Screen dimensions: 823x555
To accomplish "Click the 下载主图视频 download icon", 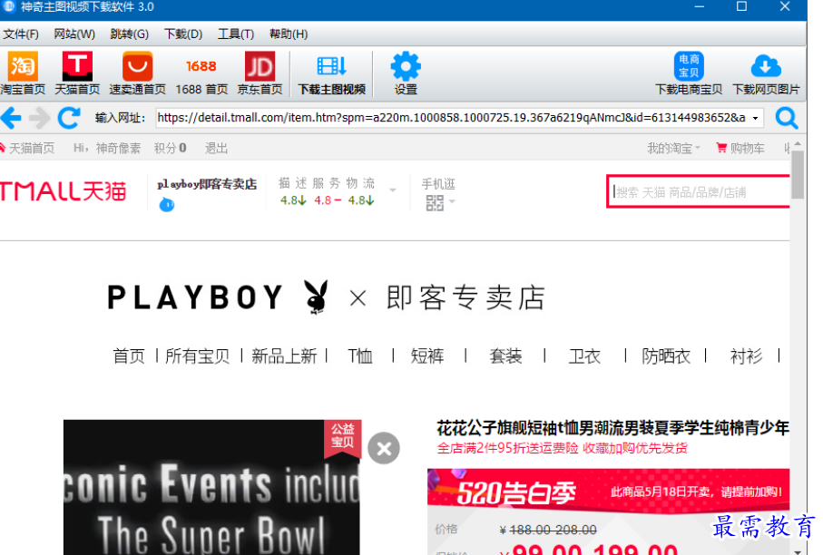I will pyautogui.click(x=332, y=66).
